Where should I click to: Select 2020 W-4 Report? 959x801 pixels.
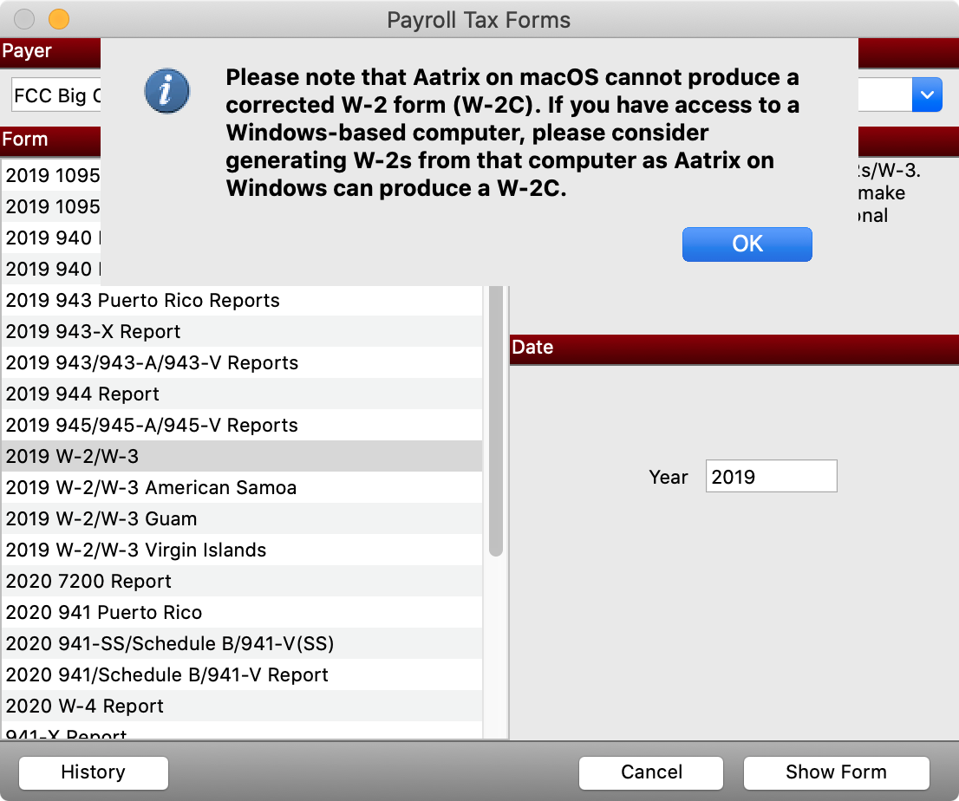(85, 707)
